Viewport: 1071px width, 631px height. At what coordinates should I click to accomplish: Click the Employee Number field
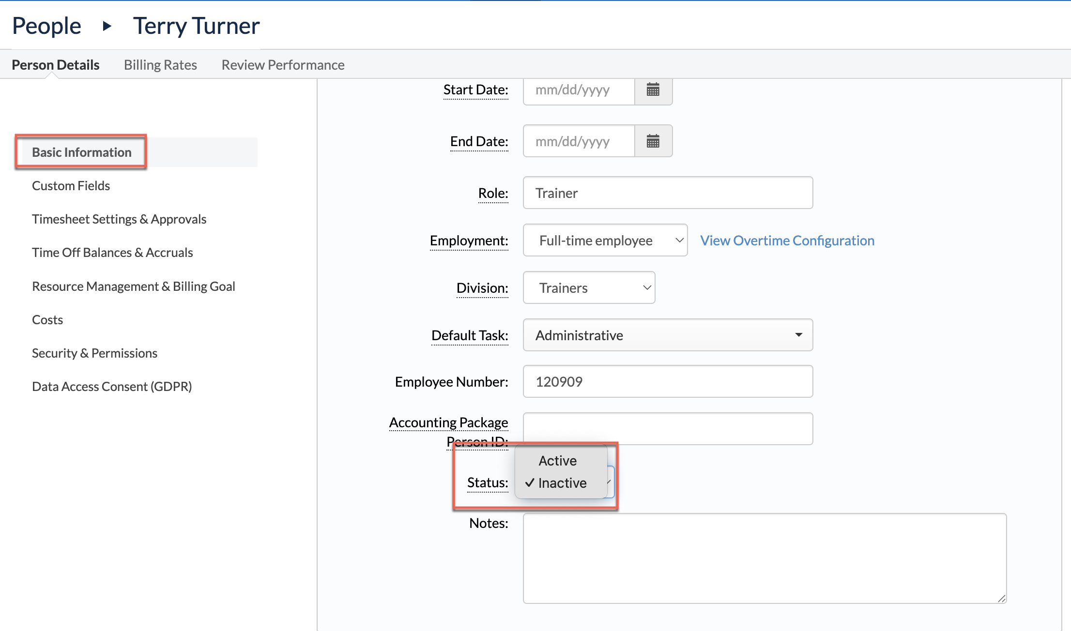667,381
